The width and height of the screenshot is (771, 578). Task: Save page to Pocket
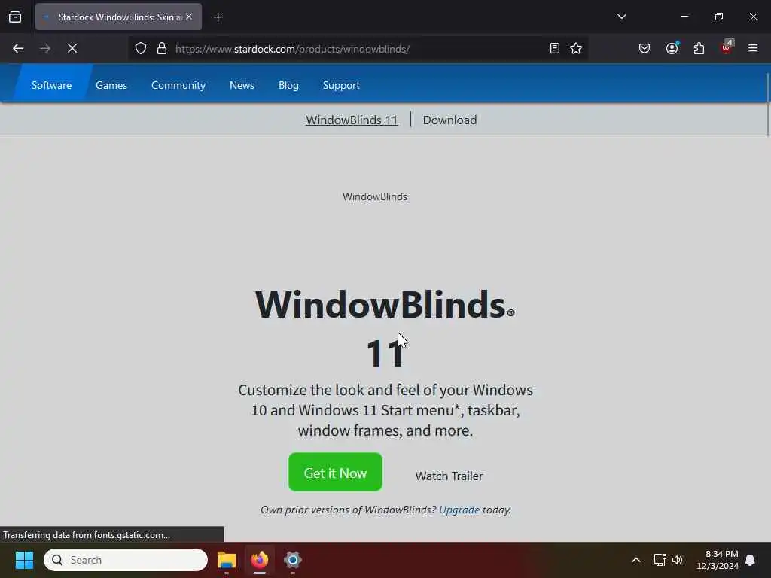(x=645, y=48)
